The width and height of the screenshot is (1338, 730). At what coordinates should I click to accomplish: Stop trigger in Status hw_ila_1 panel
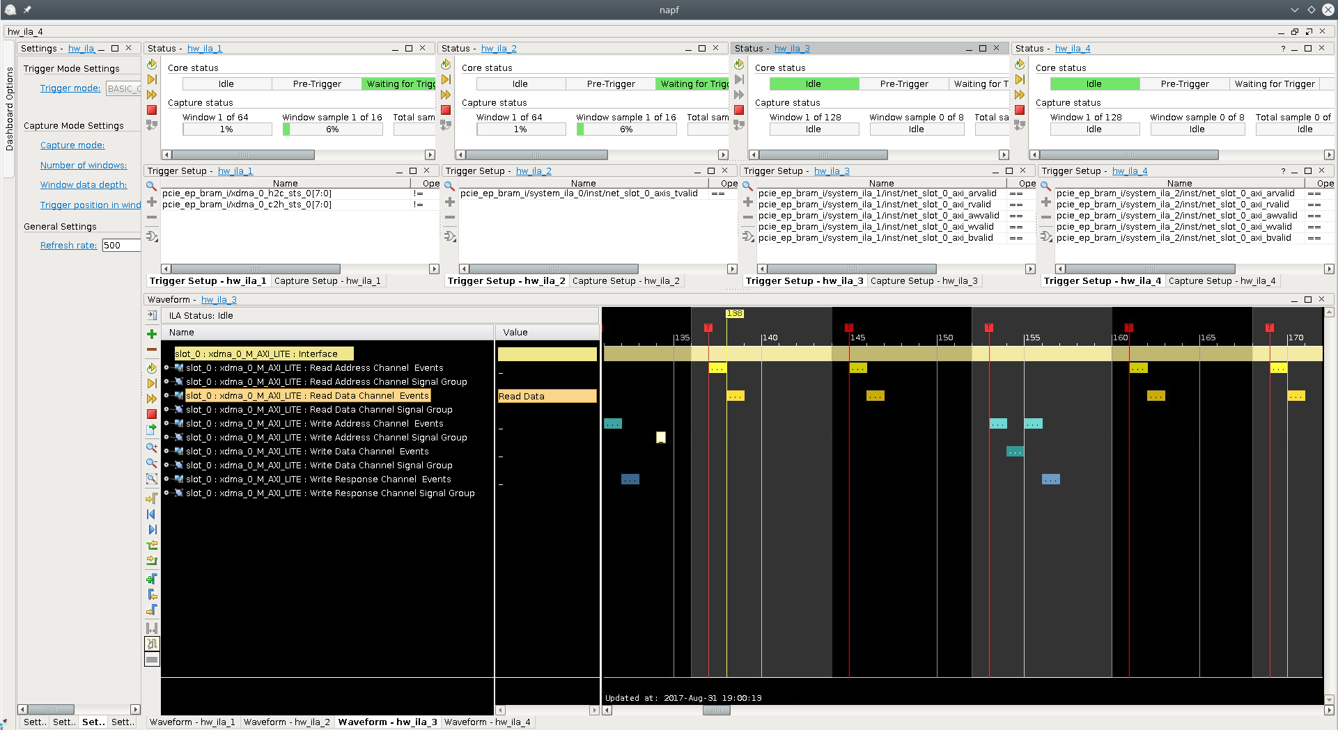[x=152, y=110]
